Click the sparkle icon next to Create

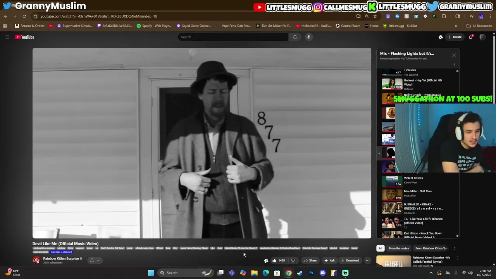pos(441,37)
